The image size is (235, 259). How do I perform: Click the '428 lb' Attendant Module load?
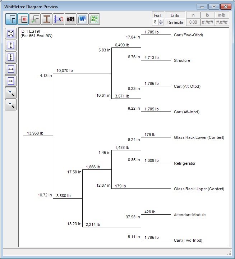coord(150,212)
